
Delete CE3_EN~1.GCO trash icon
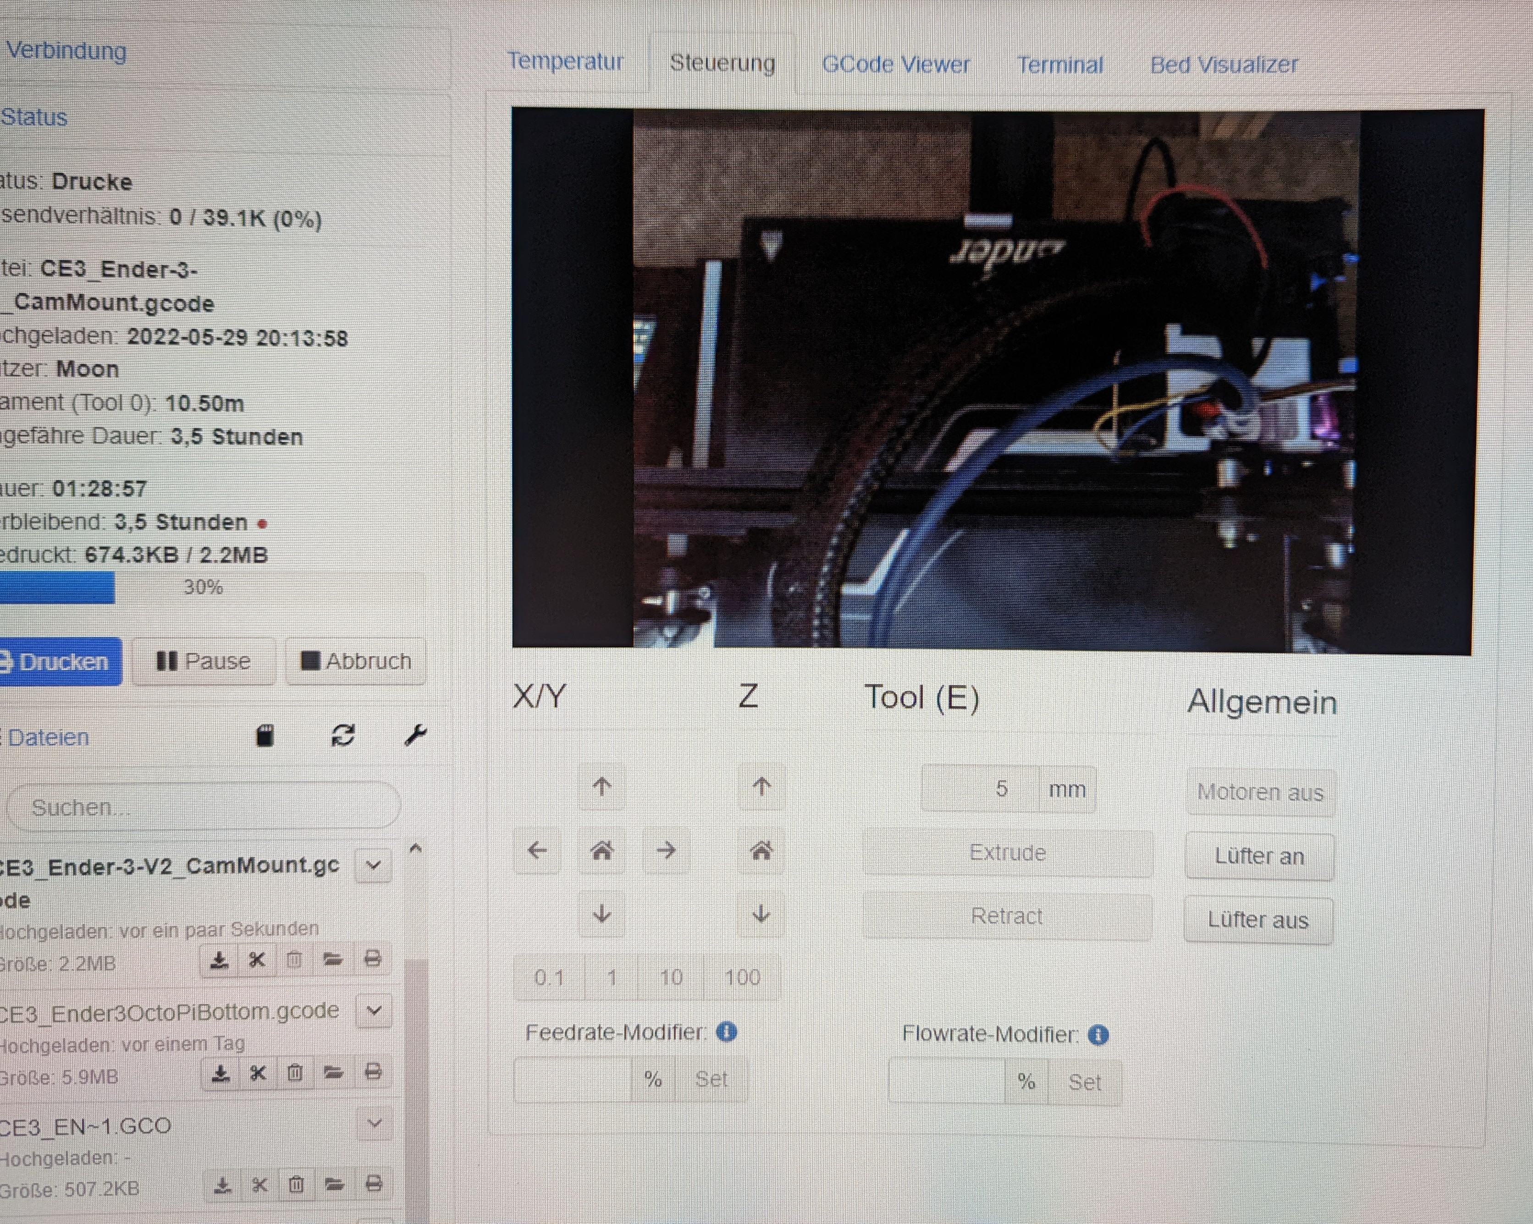pos(297,1185)
